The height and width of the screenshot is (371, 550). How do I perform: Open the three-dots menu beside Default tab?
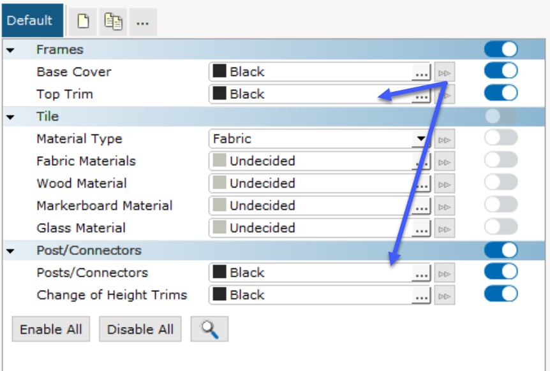click(143, 22)
